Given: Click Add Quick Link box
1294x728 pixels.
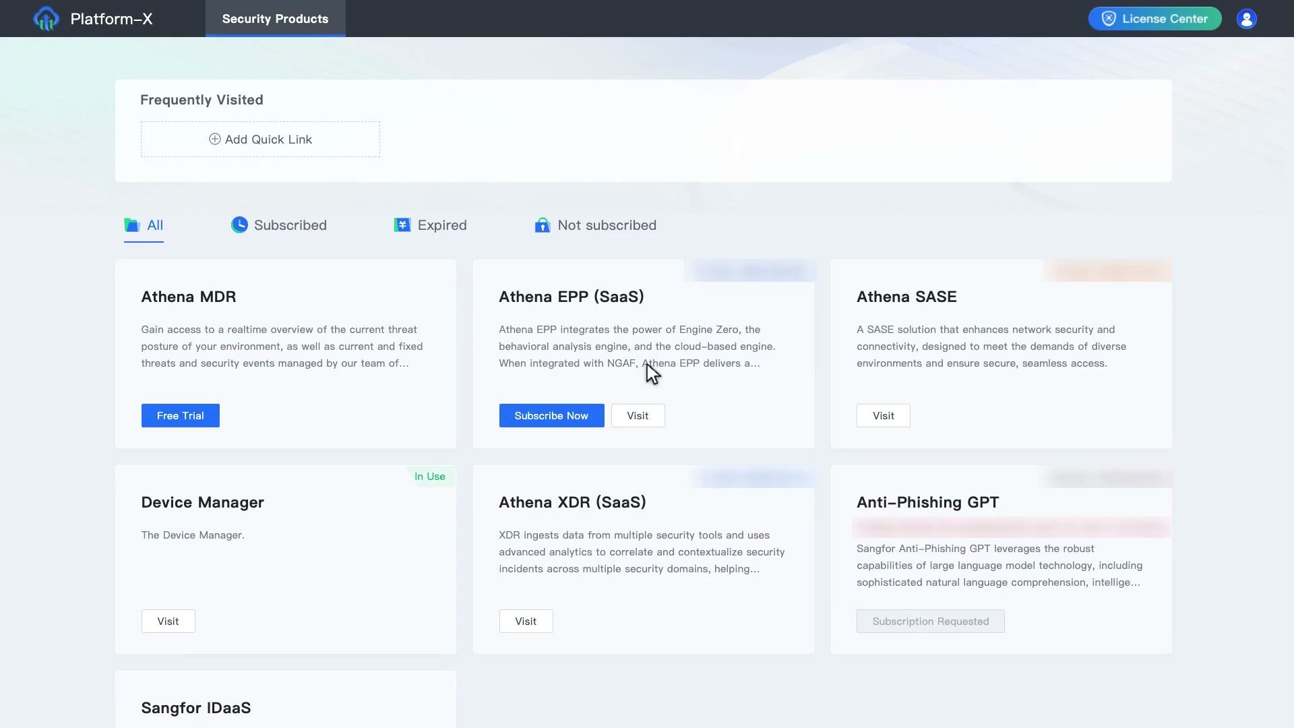Looking at the screenshot, I should [x=260, y=140].
